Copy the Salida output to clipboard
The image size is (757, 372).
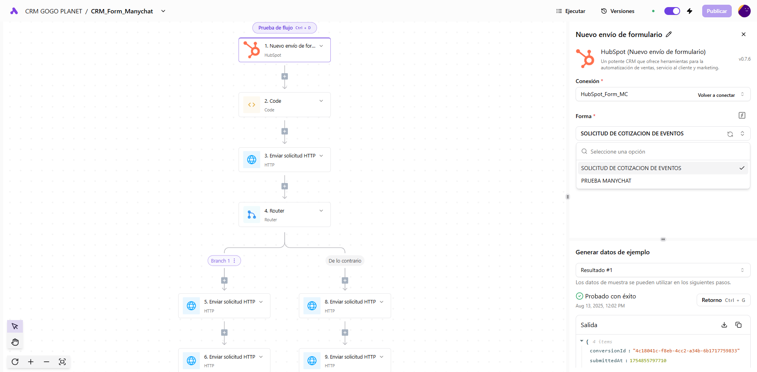pos(738,325)
